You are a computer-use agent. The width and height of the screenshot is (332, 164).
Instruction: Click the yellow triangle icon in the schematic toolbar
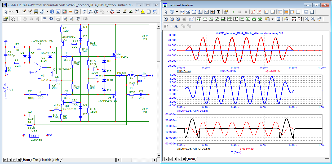[143, 12]
